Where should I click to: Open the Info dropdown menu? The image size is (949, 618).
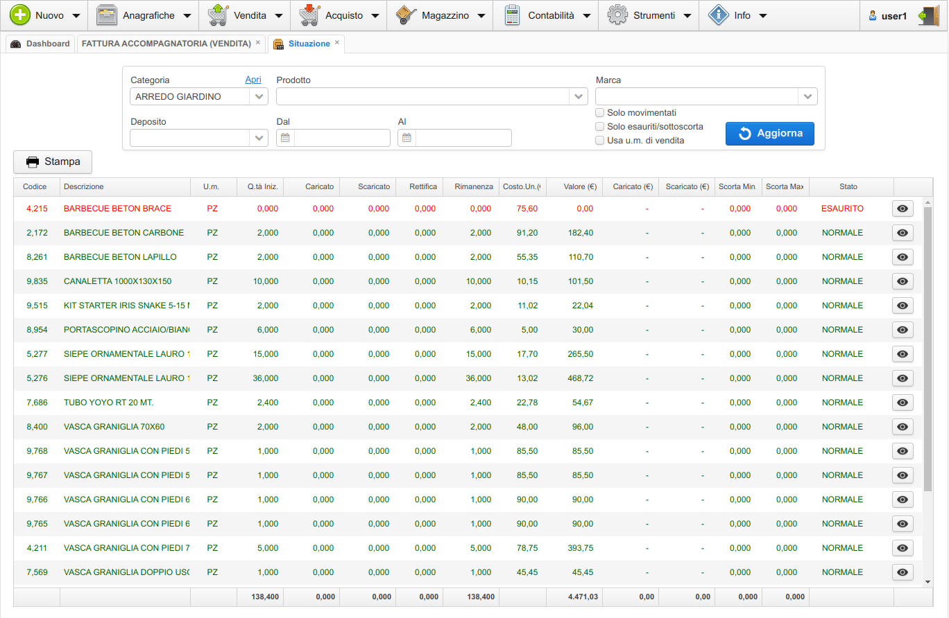click(762, 16)
